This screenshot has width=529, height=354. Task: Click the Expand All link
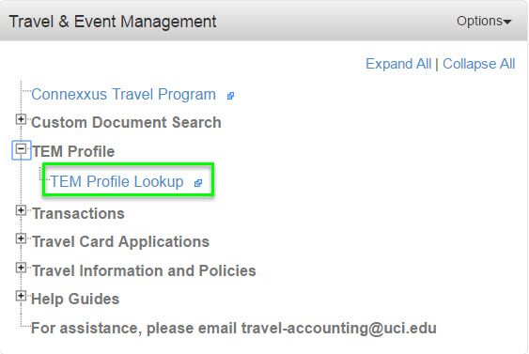click(x=398, y=64)
